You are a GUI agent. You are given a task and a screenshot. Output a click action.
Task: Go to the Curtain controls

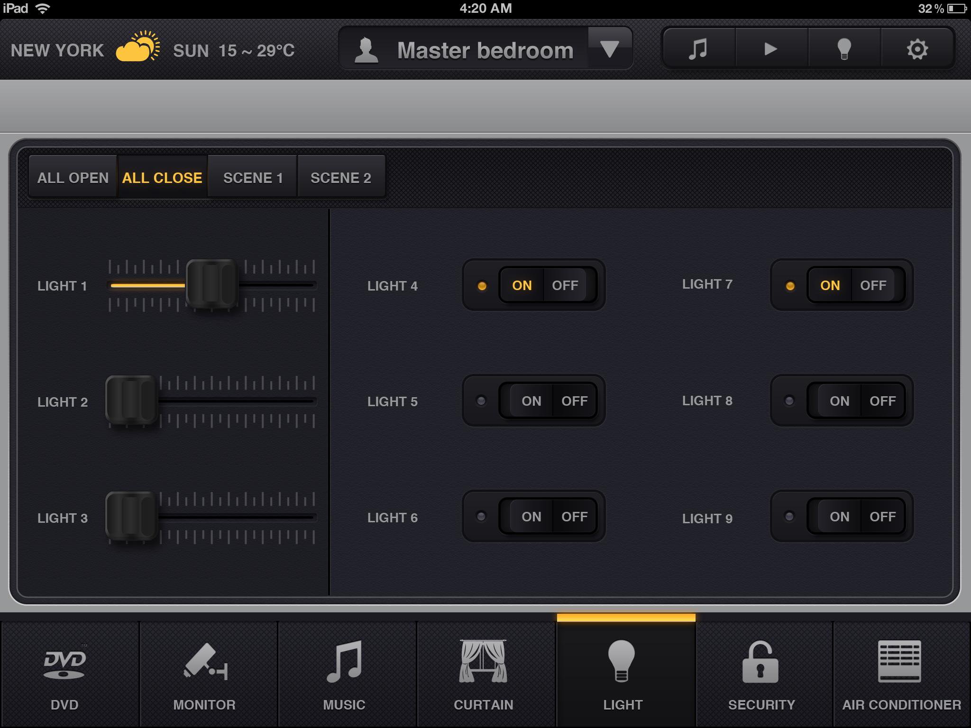483,674
